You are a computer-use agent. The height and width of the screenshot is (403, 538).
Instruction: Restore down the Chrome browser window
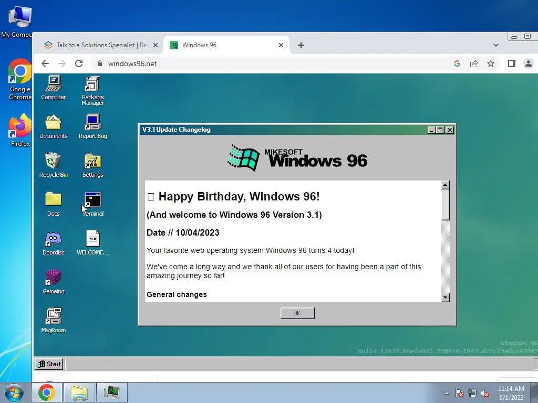click(527, 37)
